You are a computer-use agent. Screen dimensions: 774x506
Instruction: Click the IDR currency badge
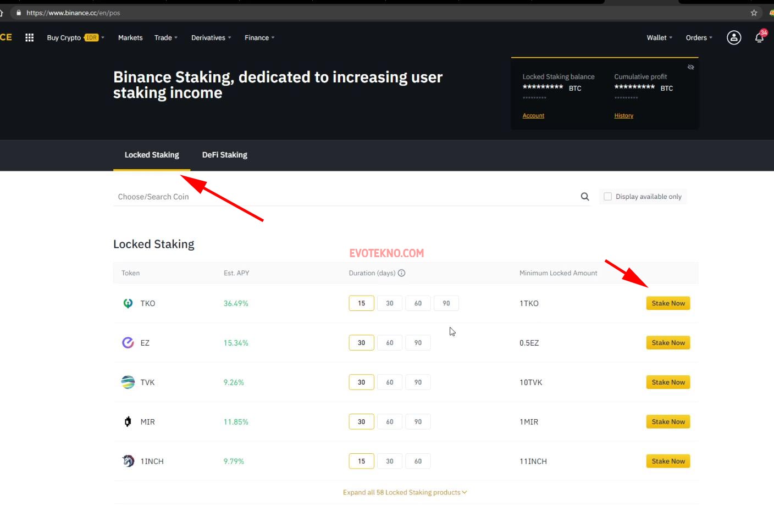(91, 37)
